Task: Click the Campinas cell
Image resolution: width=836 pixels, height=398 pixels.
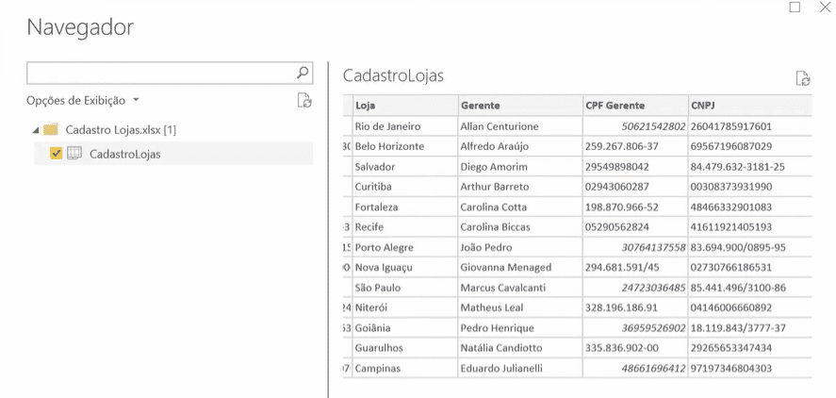Action: click(x=405, y=368)
